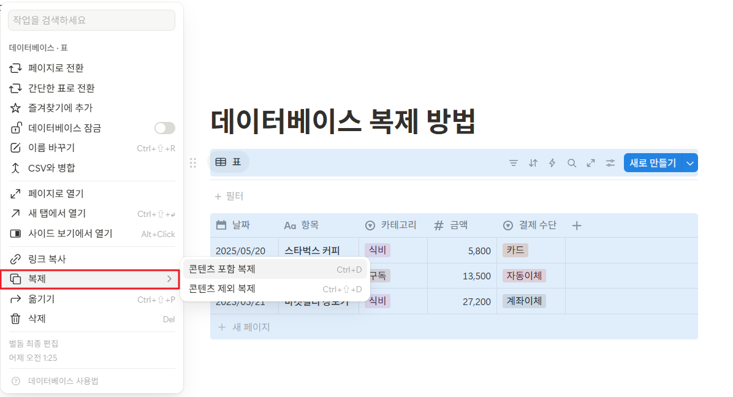Open the sort icon in the database toolbar
Image resolution: width=733 pixels, height=397 pixels.
(x=533, y=163)
